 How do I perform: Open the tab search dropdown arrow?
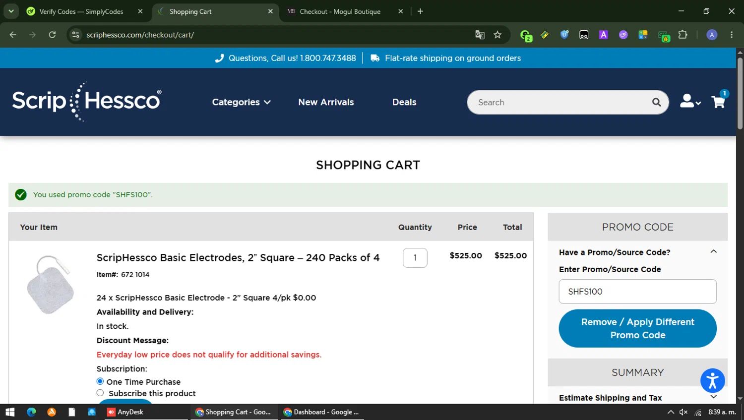click(11, 11)
